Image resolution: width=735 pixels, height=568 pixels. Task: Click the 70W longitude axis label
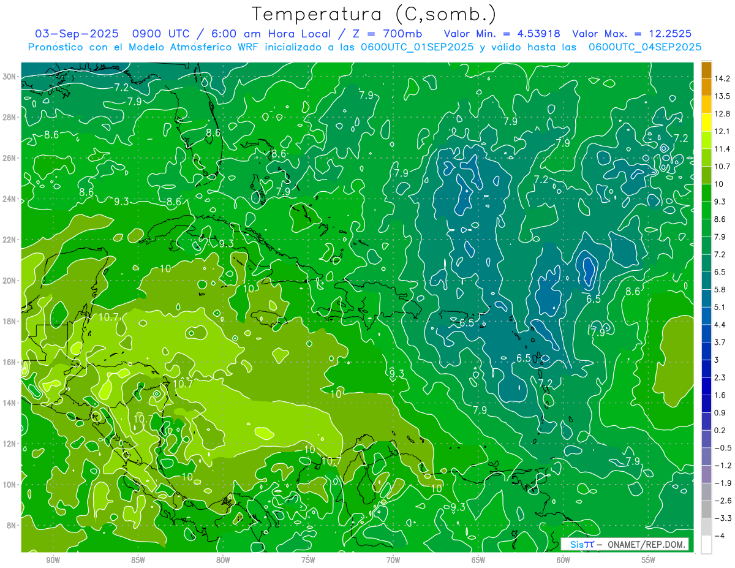(x=393, y=560)
